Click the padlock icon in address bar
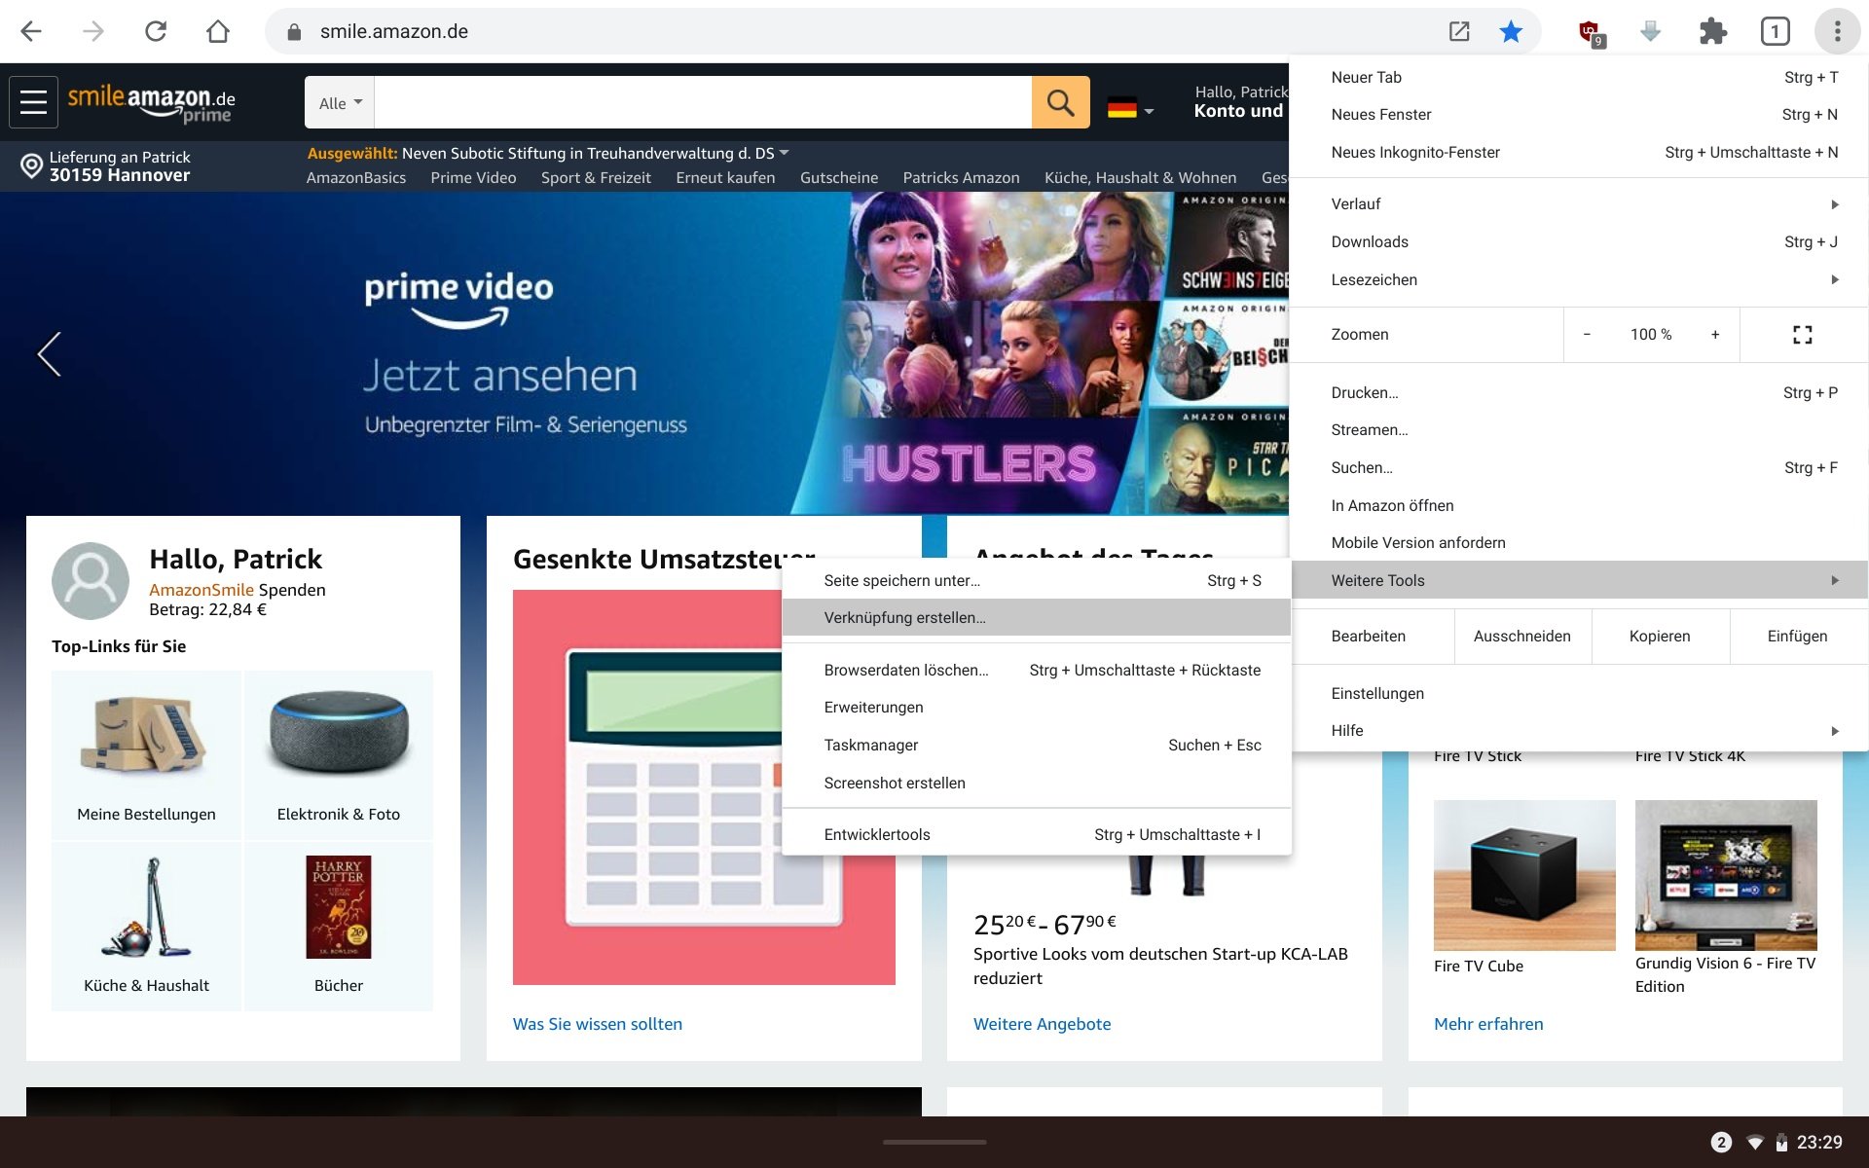Viewport: 1869px width, 1168px height. click(294, 32)
